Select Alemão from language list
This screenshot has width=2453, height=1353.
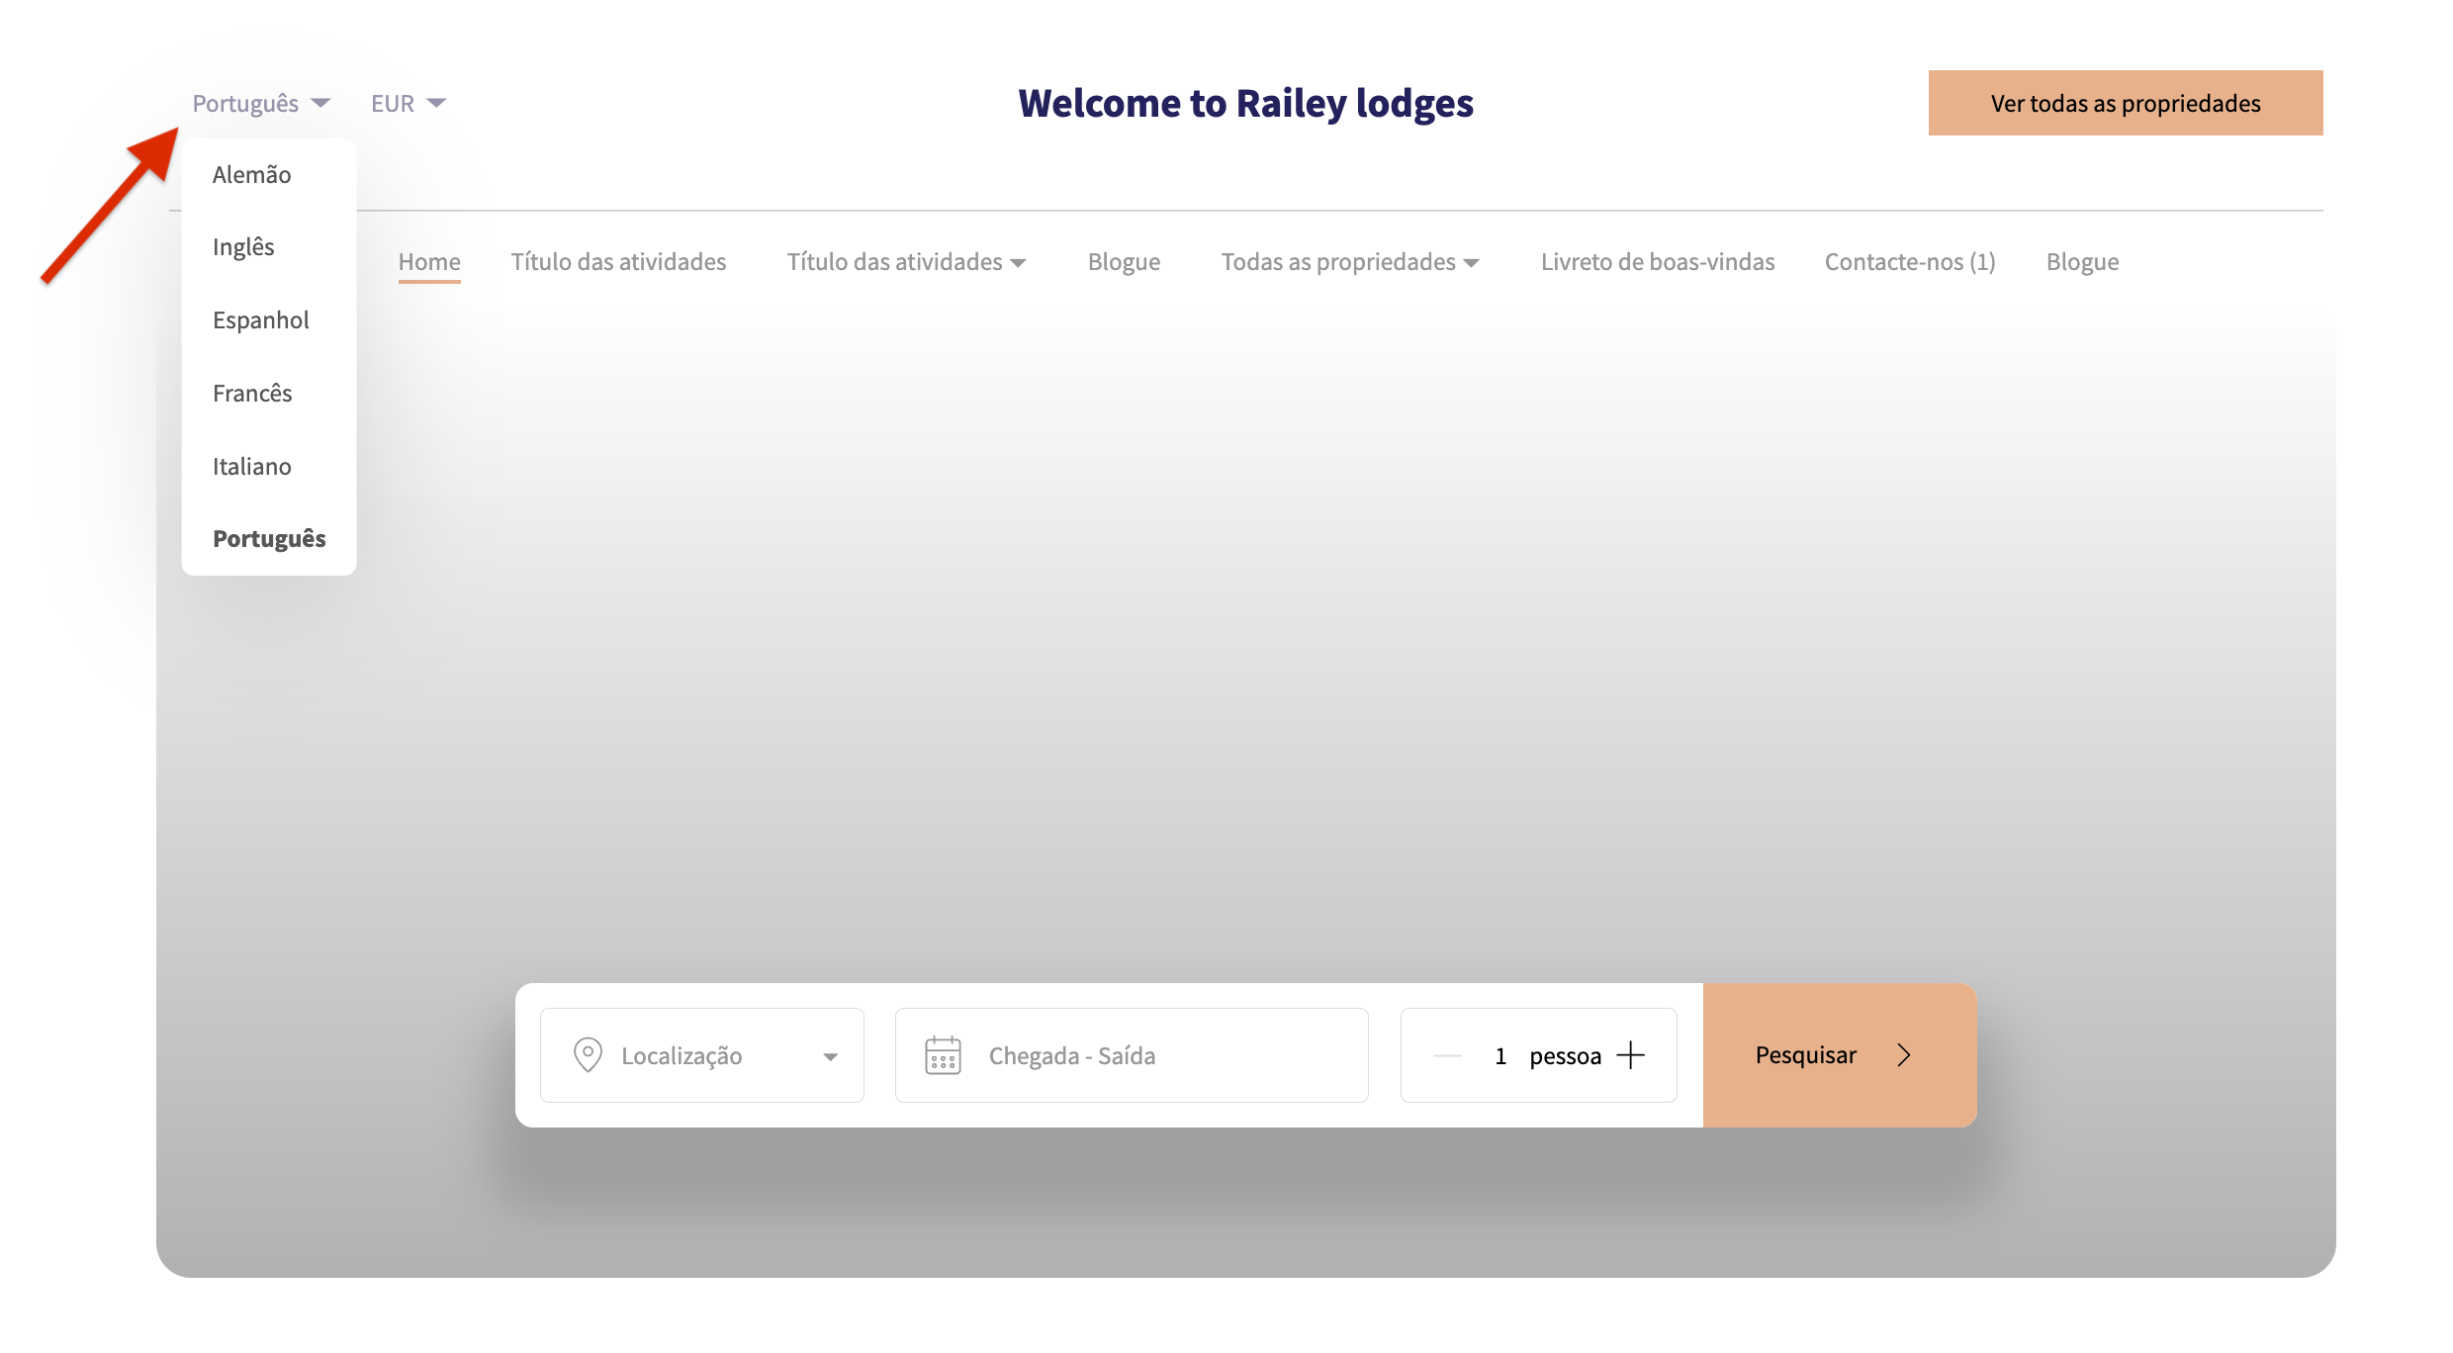click(x=251, y=175)
